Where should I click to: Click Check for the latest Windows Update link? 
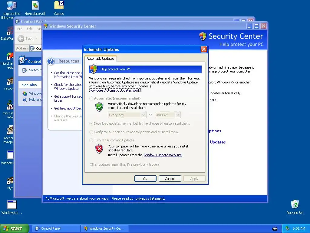(x=68, y=86)
